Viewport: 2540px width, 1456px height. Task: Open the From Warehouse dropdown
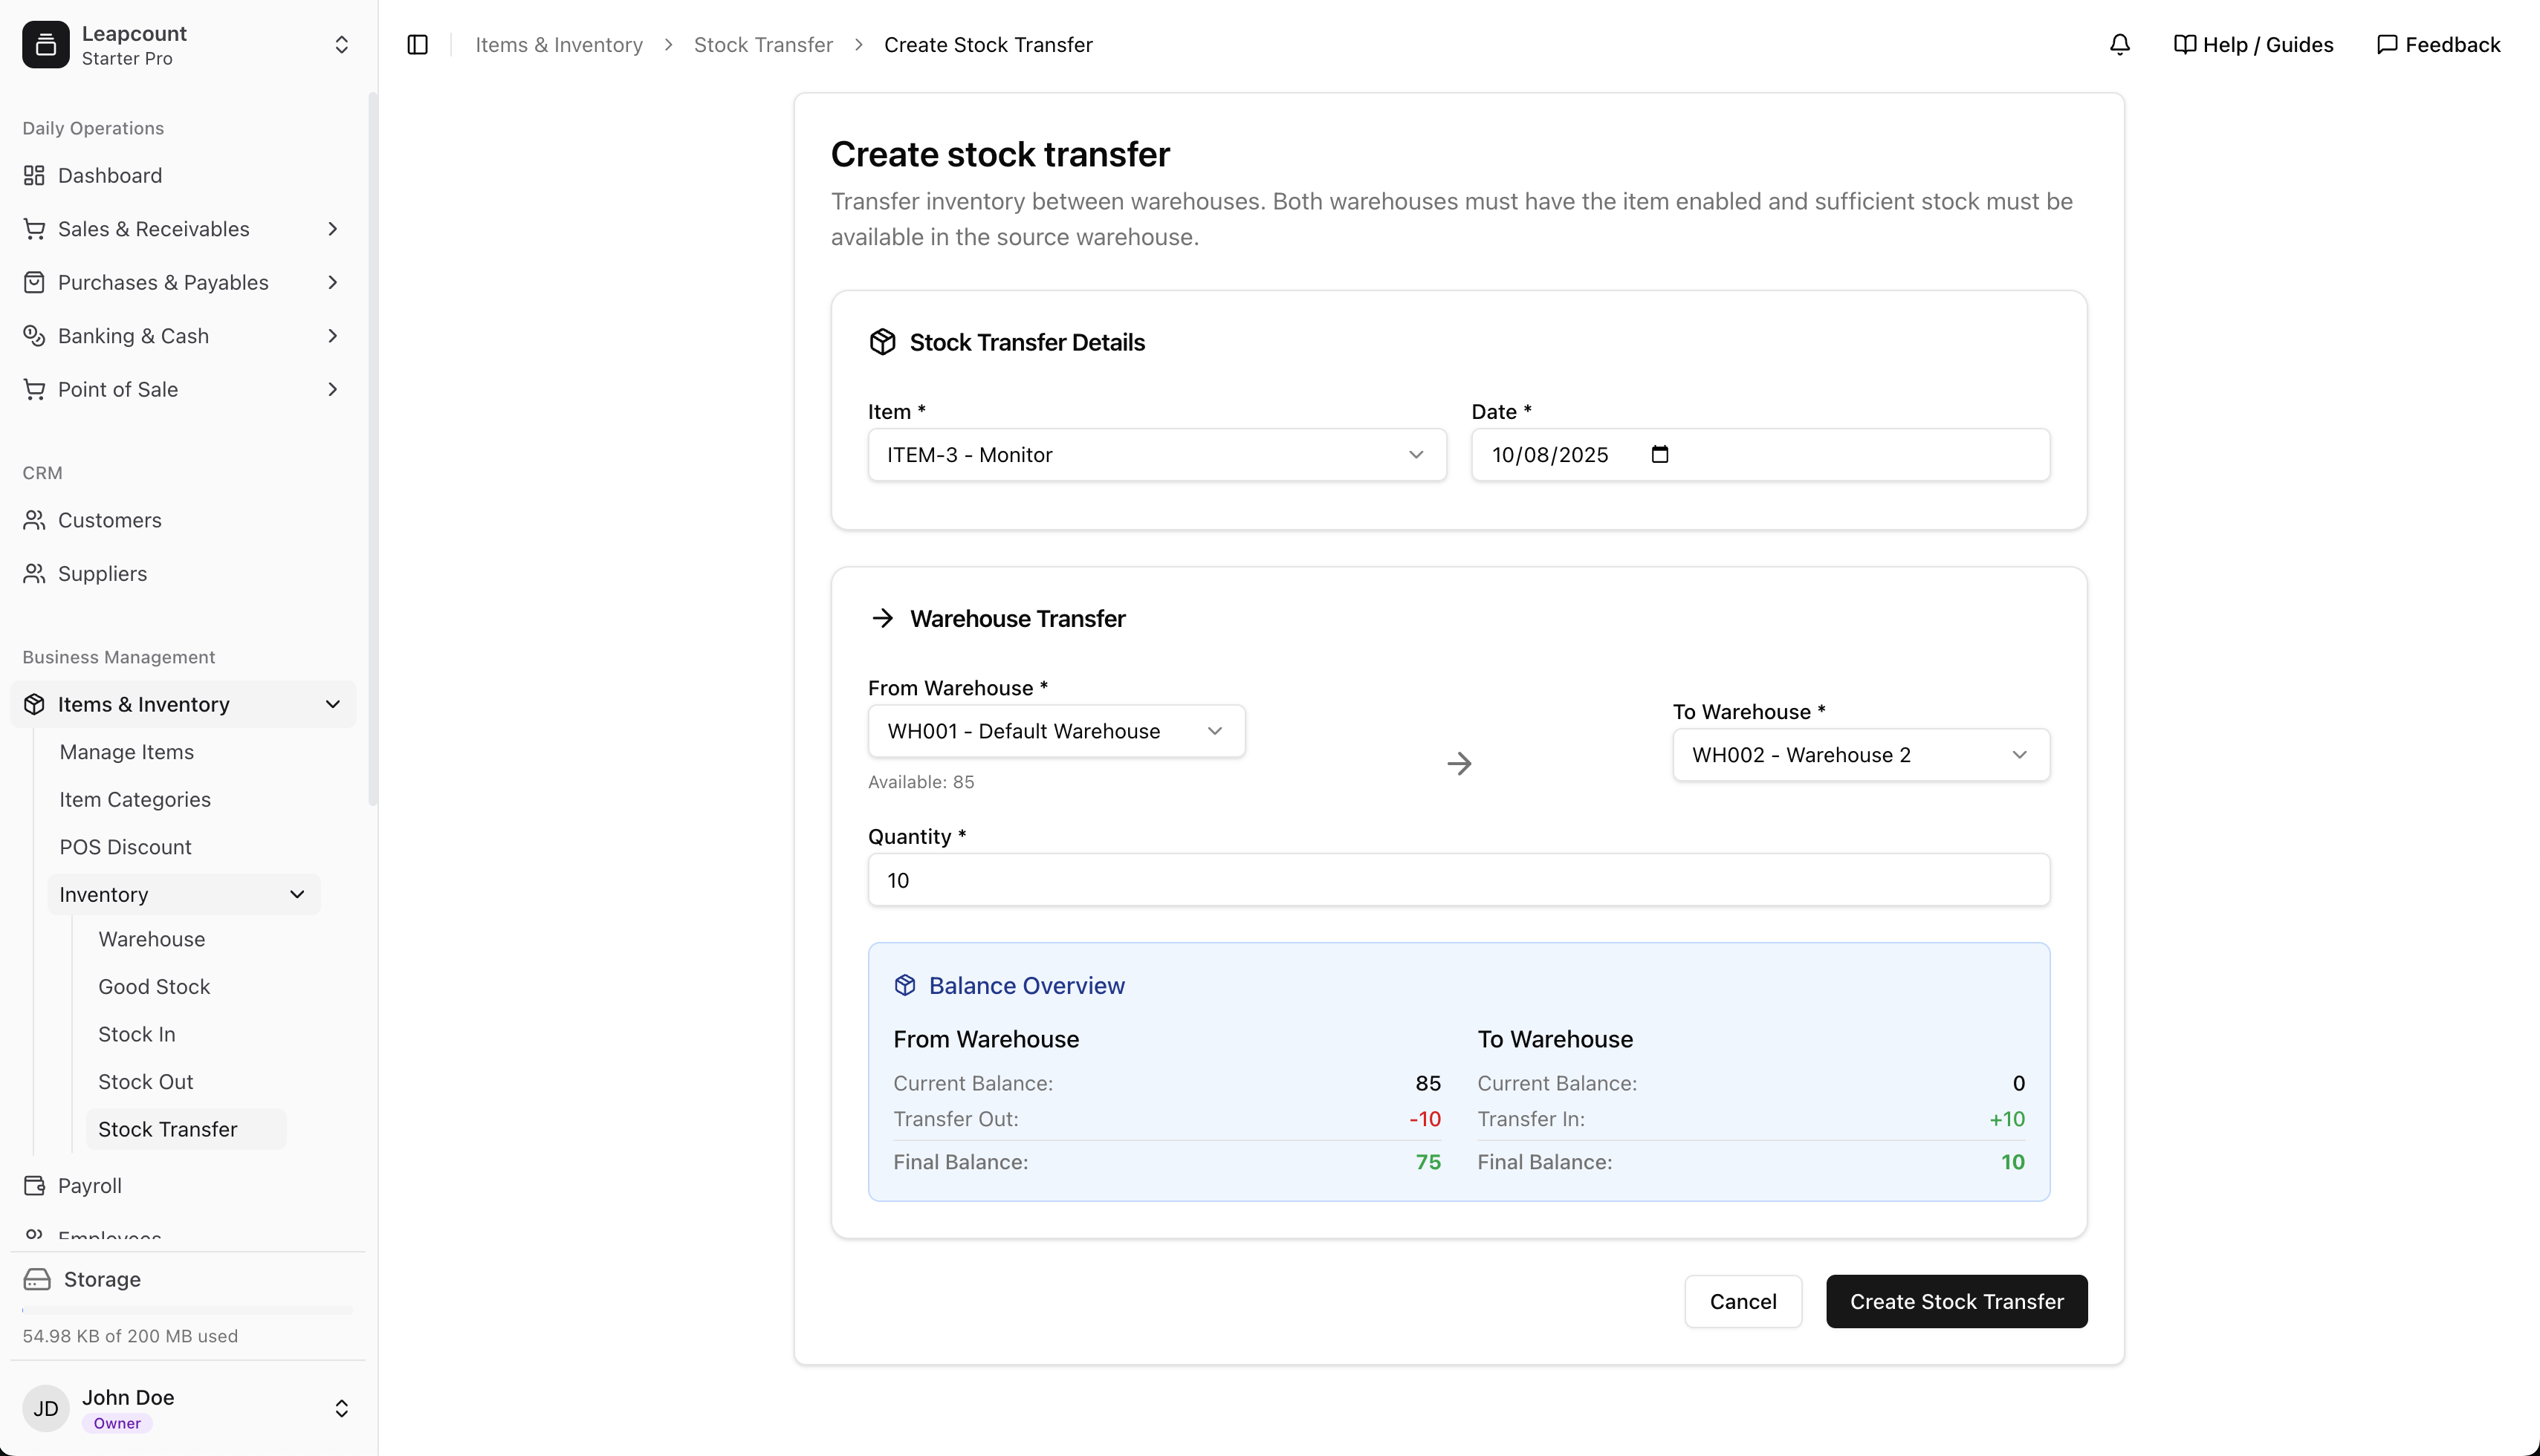coord(1057,731)
